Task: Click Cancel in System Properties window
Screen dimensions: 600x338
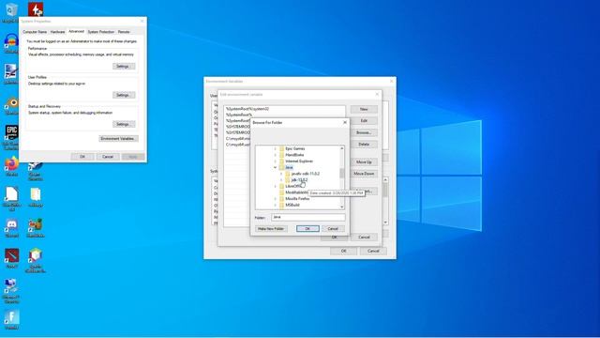Action: tap(108, 157)
